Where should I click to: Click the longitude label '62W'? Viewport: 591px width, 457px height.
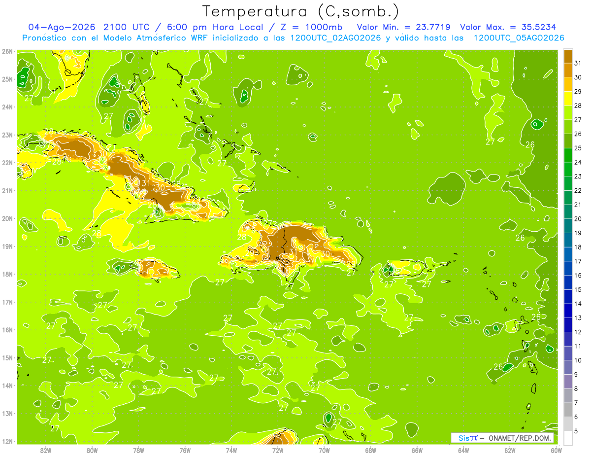(510, 450)
